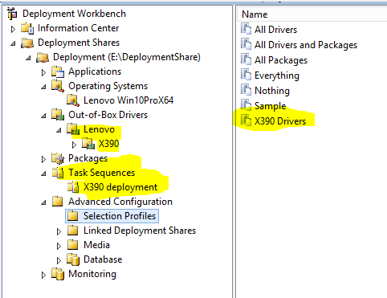Screen dimensions: 387x298
Task: Click the X390 driver folder icon
Action: coord(88,144)
